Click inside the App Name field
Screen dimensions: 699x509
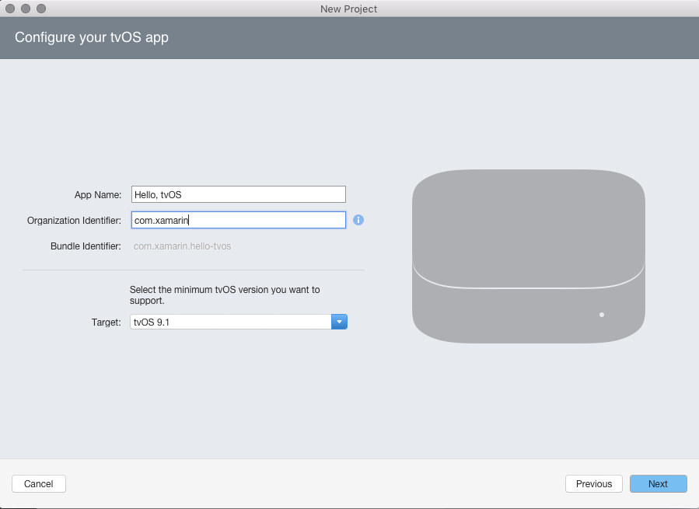tap(238, 193)
